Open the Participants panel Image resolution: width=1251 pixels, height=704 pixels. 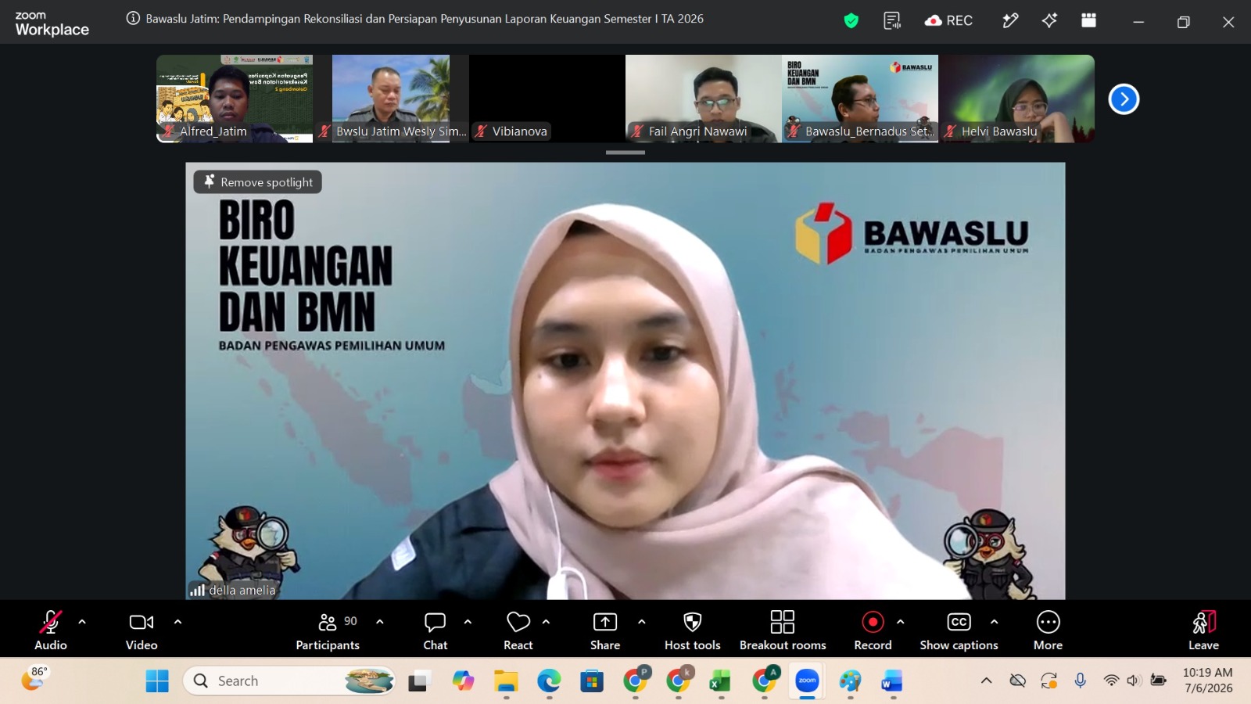point(328,630)
